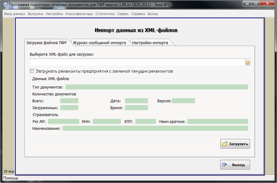Click Выход in the menu bar
277x183 pixels.
coord(153,14)
